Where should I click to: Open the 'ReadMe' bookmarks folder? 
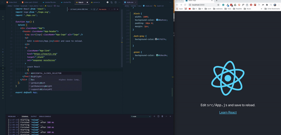pyautogui.click(x=237, y=9)
